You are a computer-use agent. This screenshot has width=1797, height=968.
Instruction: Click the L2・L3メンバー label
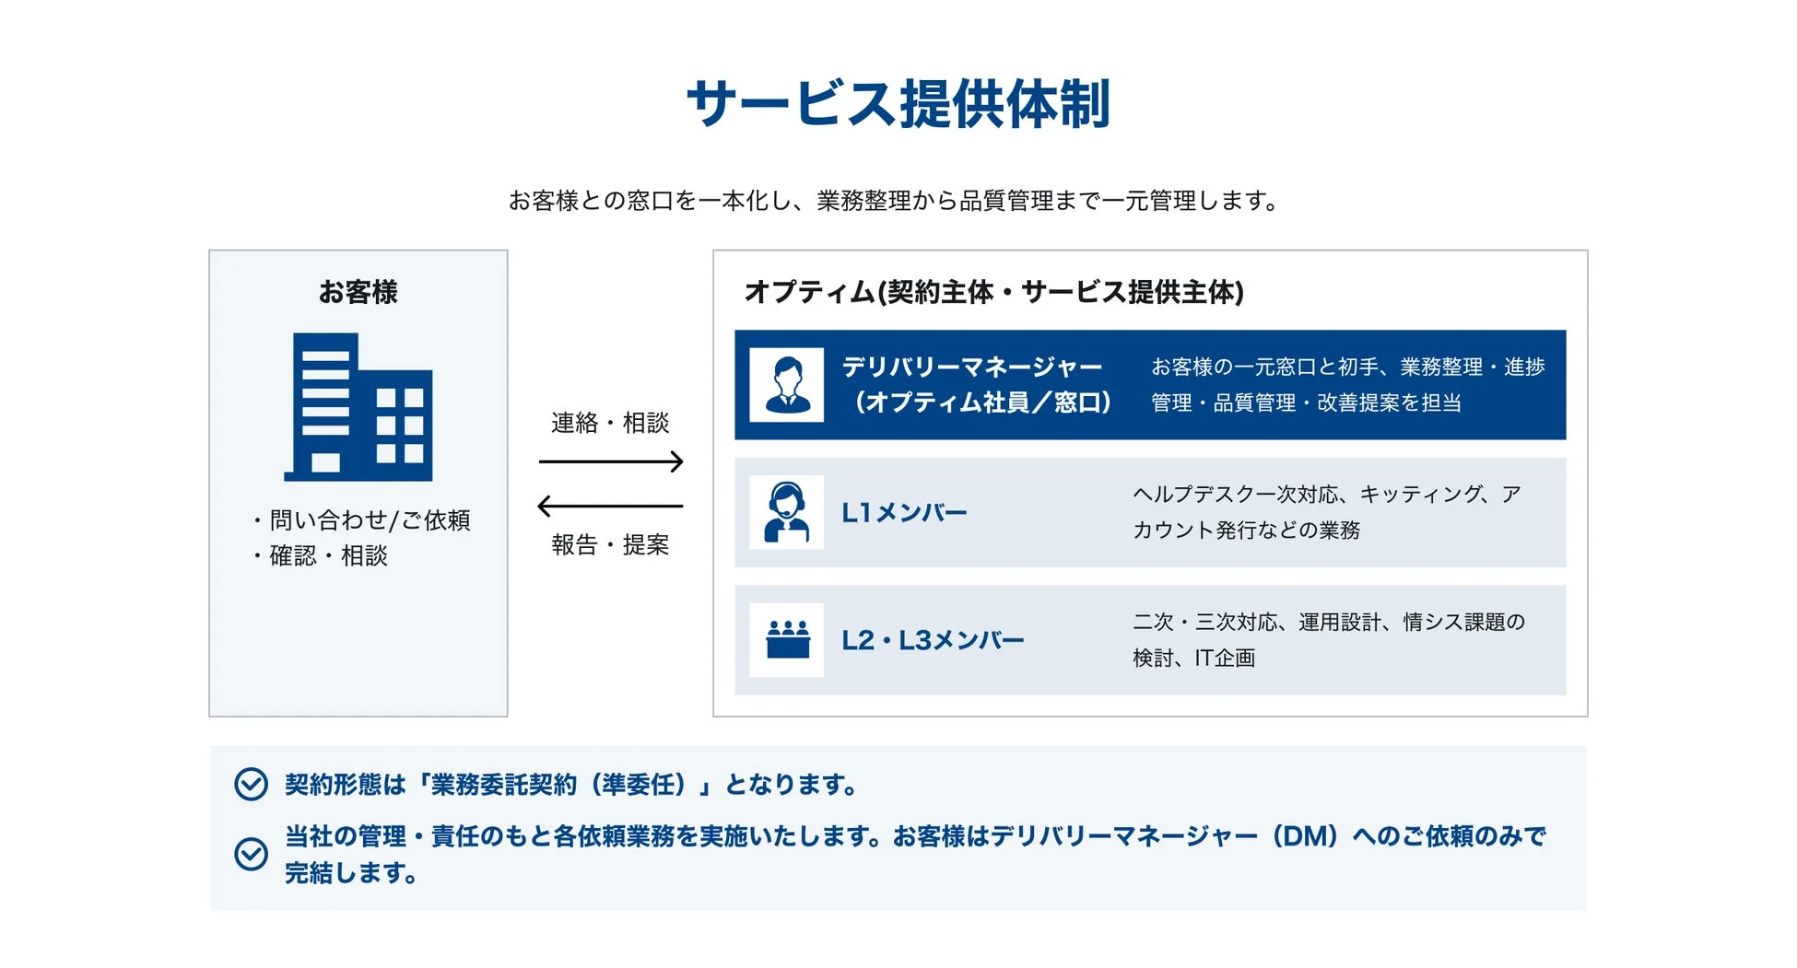[x=933, y=640]
